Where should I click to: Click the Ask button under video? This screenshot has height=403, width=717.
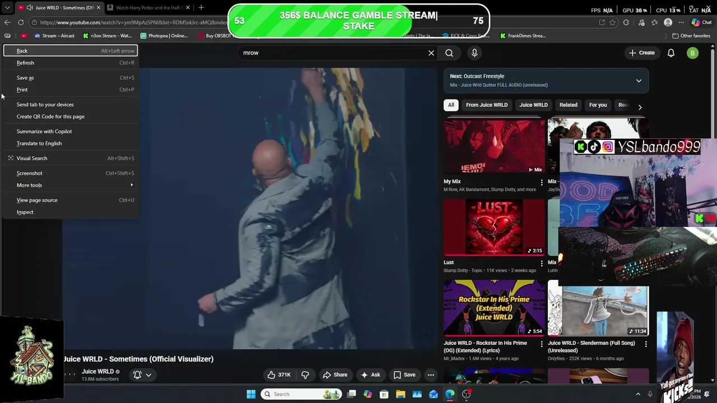pyautogui.click(x=370, y=375)
